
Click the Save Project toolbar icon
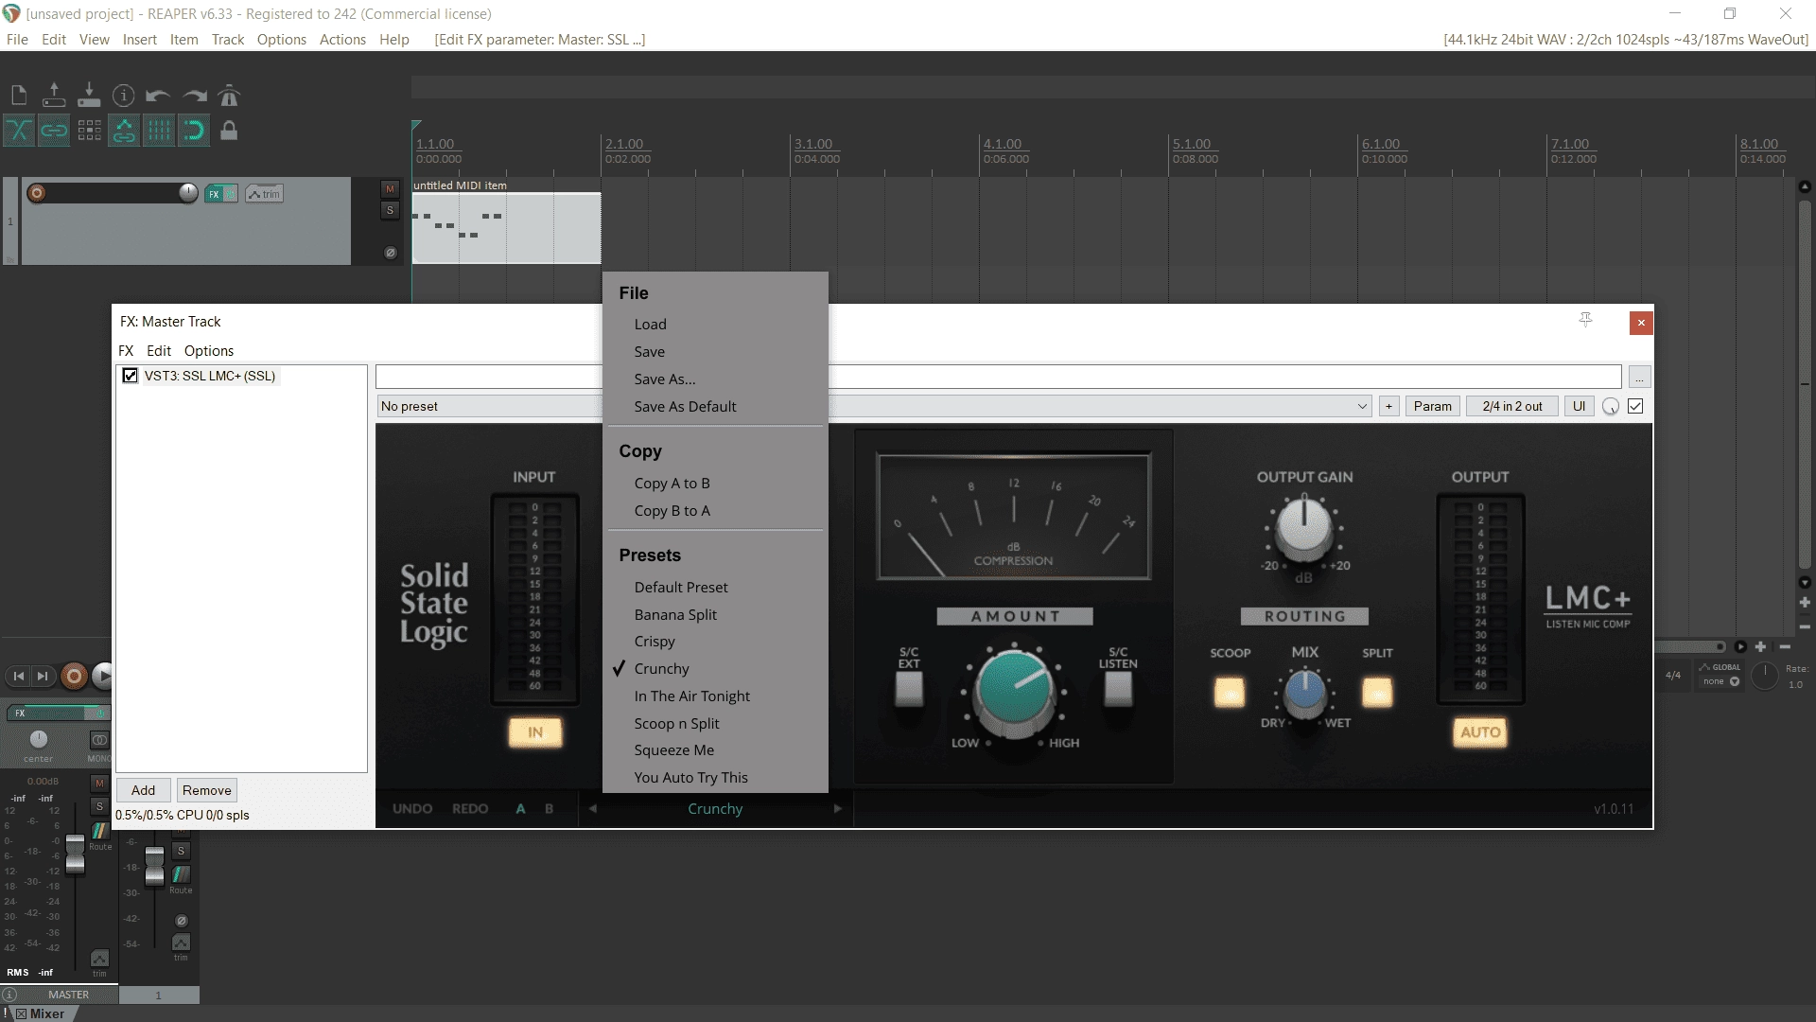click(89, 95)
